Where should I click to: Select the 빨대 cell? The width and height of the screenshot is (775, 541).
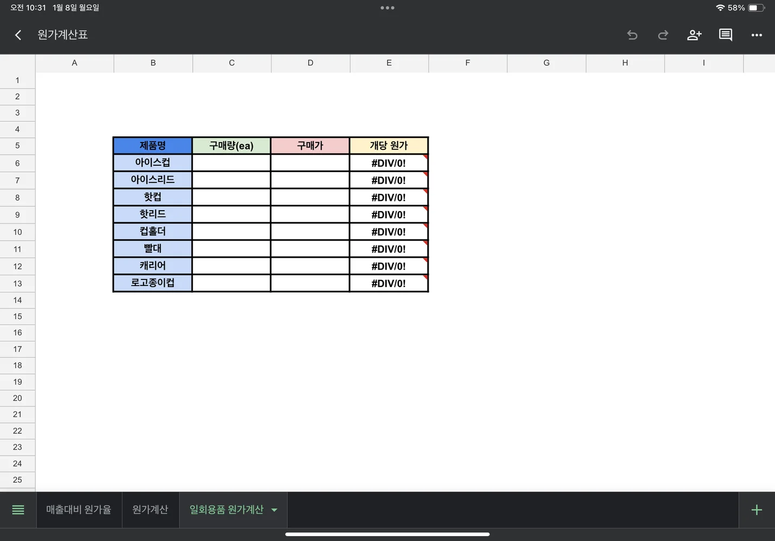pos(152,249)
